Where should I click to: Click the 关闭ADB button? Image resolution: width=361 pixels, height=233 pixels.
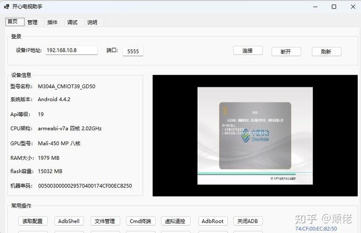click(x=248, y=221)
